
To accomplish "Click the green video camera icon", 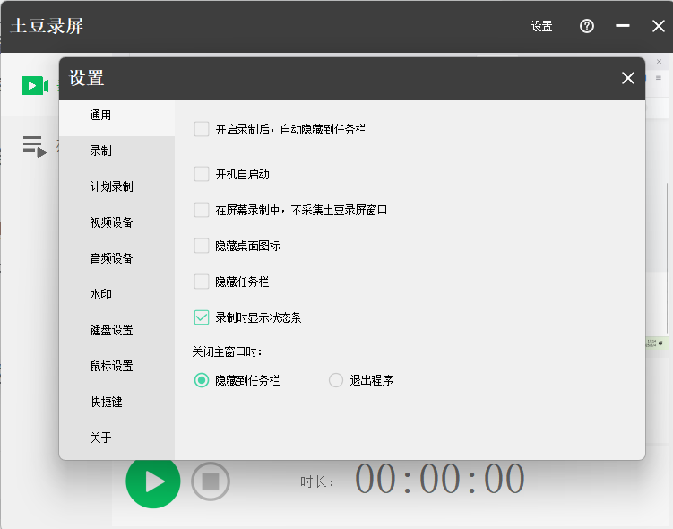I will coord(35,85).
